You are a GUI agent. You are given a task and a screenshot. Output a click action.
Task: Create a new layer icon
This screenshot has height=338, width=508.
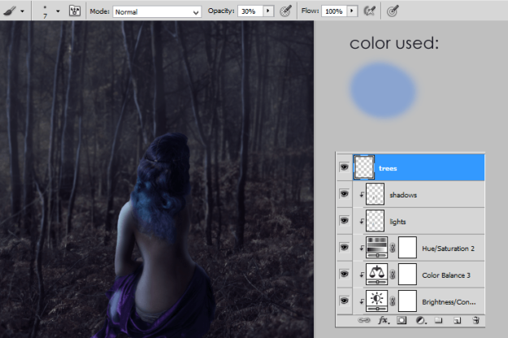[x=457, y=320]
